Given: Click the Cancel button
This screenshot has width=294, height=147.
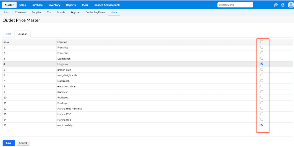Looking at the screenshot, I should click(x=23, y=143).
